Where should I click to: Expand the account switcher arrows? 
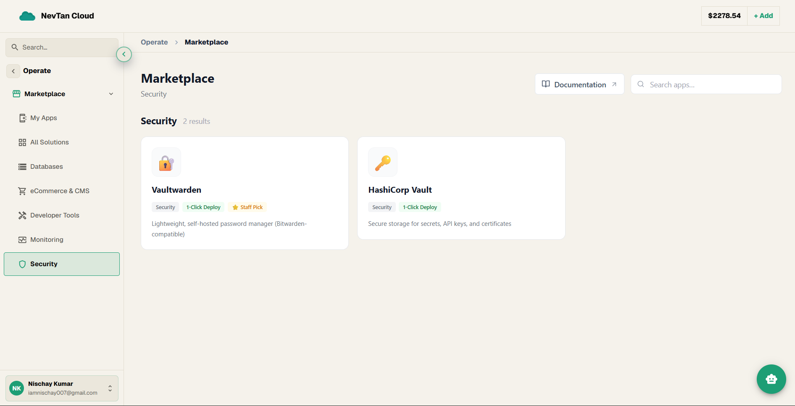pyautogui.click(x=110, y=388)
